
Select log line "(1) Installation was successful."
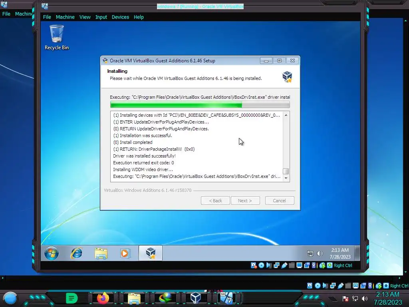coord(143,136)
